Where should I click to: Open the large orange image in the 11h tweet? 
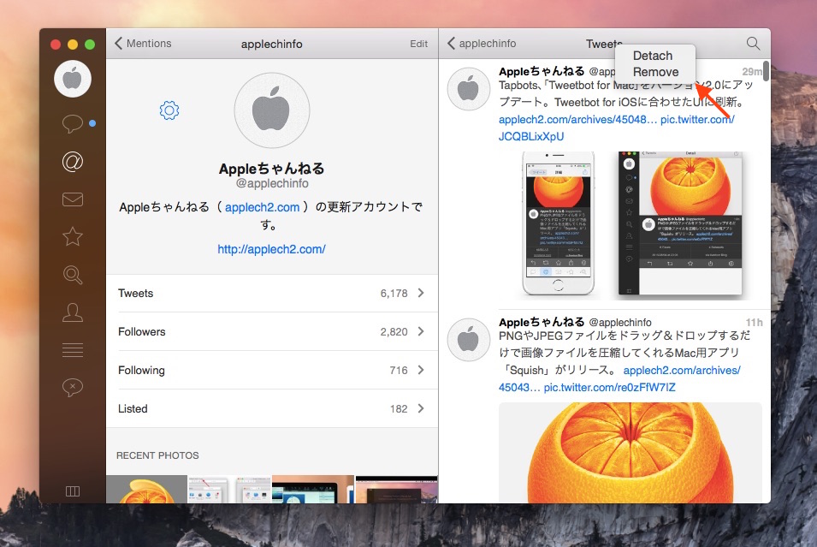tap(631, 453)
